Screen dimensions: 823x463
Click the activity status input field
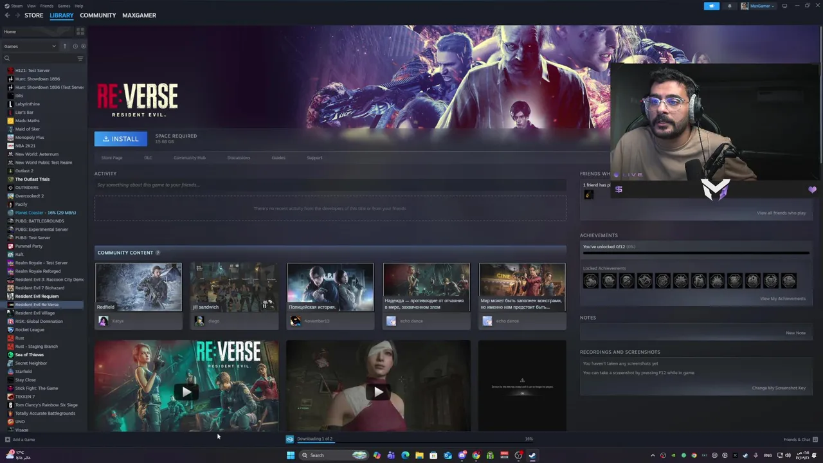pyautogui.click(x=330, y=185)
